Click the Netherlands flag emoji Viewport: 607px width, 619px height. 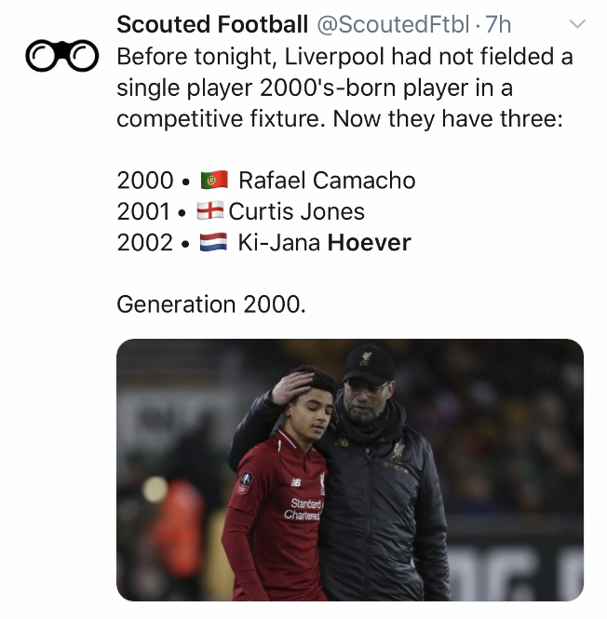pyautogui.click(x=213, y=243)
